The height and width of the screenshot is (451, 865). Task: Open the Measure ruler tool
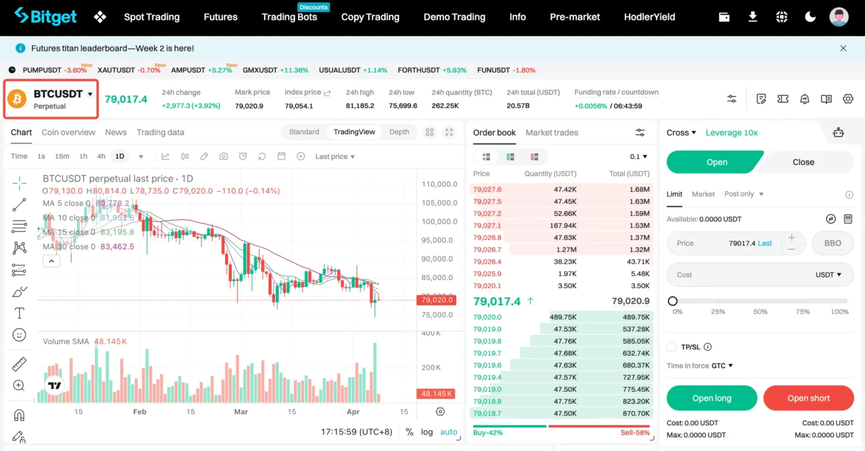[19, 363]
